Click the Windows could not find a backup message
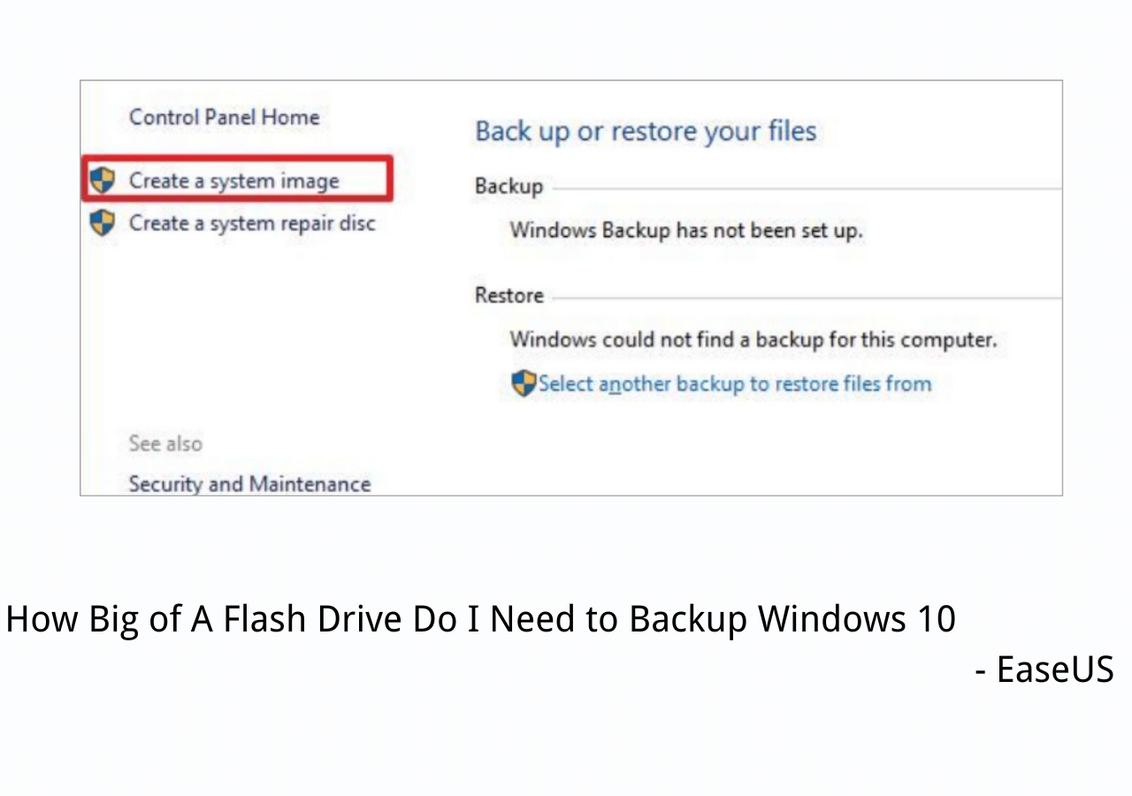 pos(753,340)
